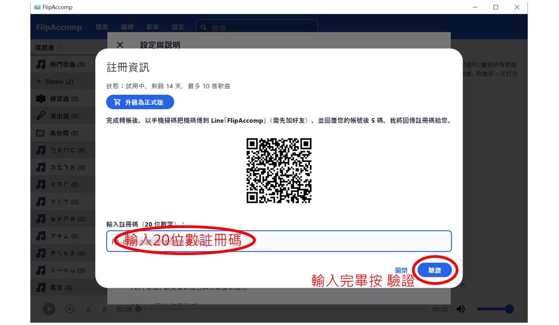
Task: Click the 媒體庫 header label
Action: [45, 48]
